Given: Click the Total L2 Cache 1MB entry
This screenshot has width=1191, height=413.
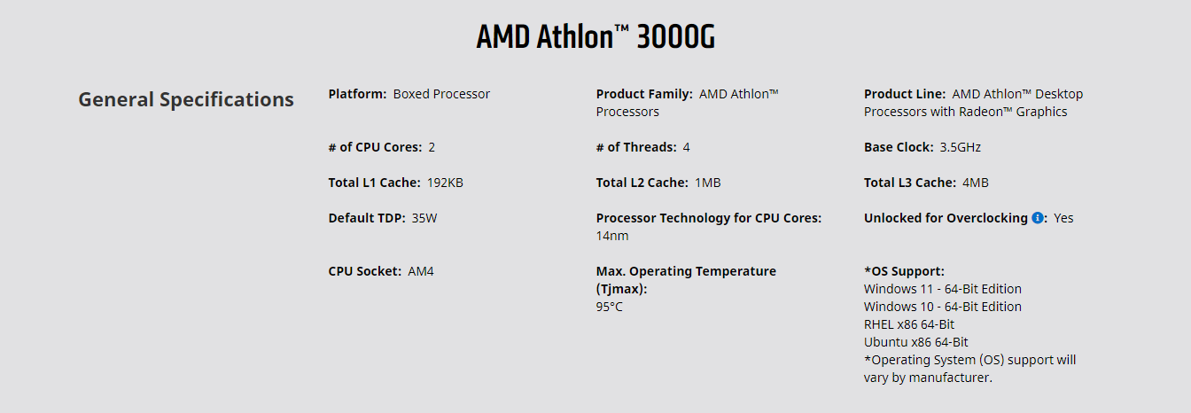Looking at the screenshot, I should tap(658, 183).
